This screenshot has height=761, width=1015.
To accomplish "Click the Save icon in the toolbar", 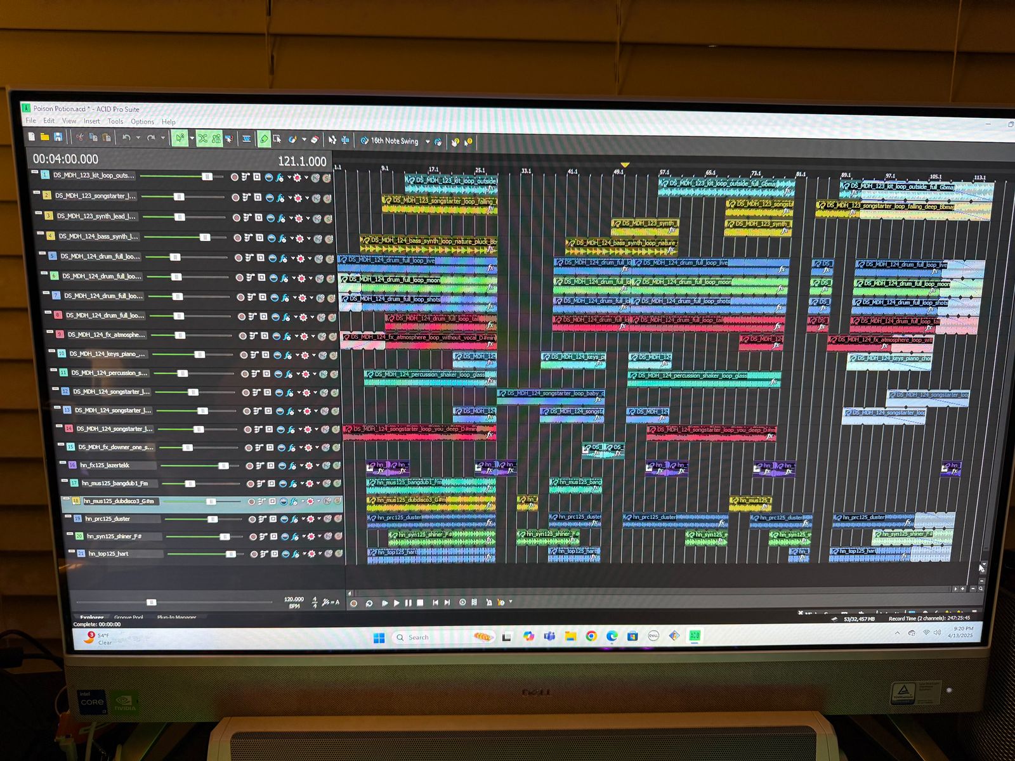I will coord(58,137).
